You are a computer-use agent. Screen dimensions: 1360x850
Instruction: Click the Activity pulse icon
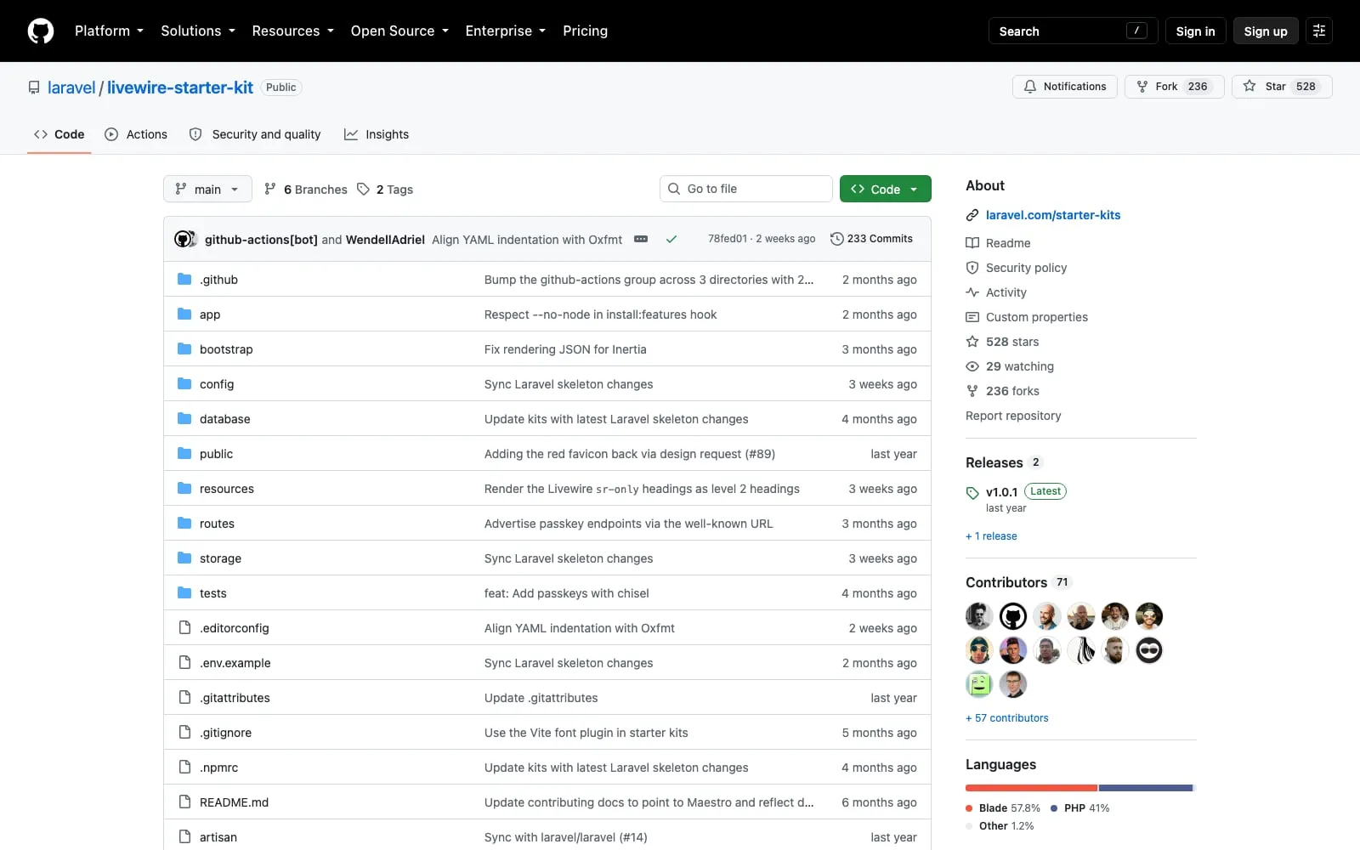tap(972, 292)
